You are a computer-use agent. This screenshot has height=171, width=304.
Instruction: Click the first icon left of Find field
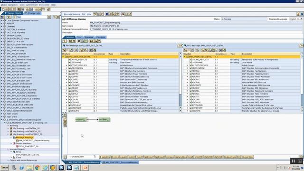click(x=3, y=17)
